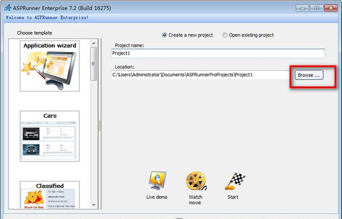The height and width of the screenshot is (219, 342).
Task: Click the Watch movie label
Action: click(x=196, y=200)
